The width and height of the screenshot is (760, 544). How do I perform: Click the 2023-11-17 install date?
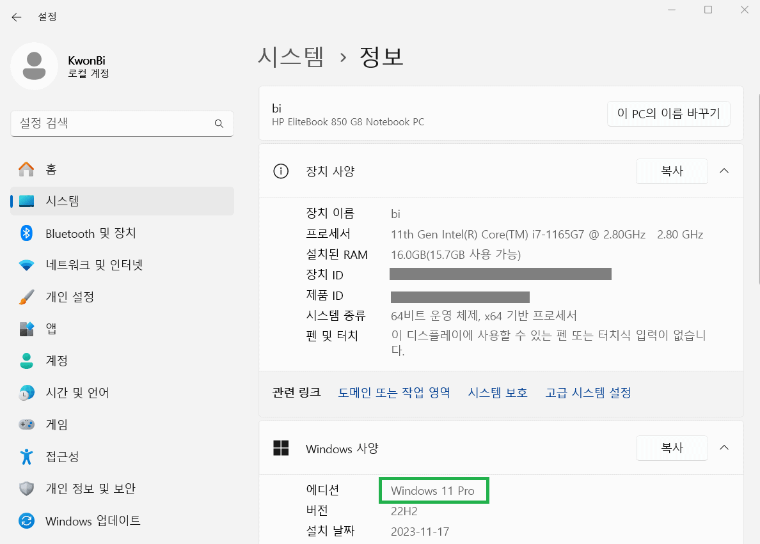pos(420,531)
